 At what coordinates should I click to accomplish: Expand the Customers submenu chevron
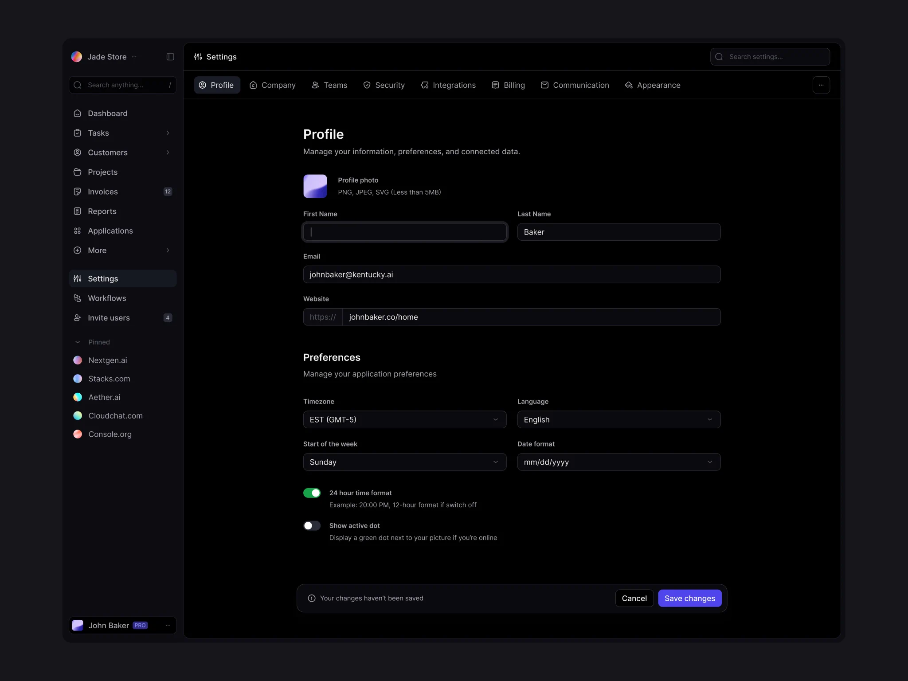pos(168,153)
